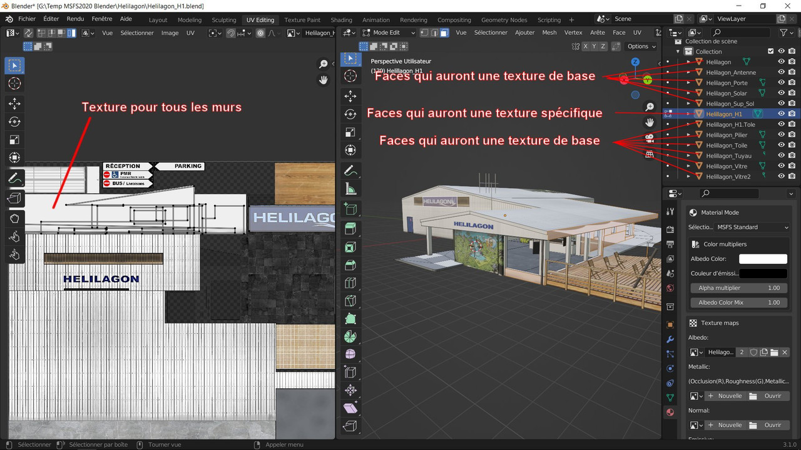Open the viewport Options dropdown
Image resolution: width=801 pixels, height=450 pixels.
[641, 46]
